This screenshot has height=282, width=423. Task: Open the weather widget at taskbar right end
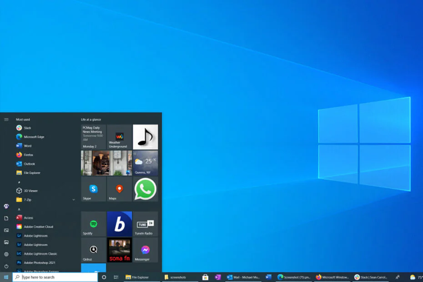point(416,277)
